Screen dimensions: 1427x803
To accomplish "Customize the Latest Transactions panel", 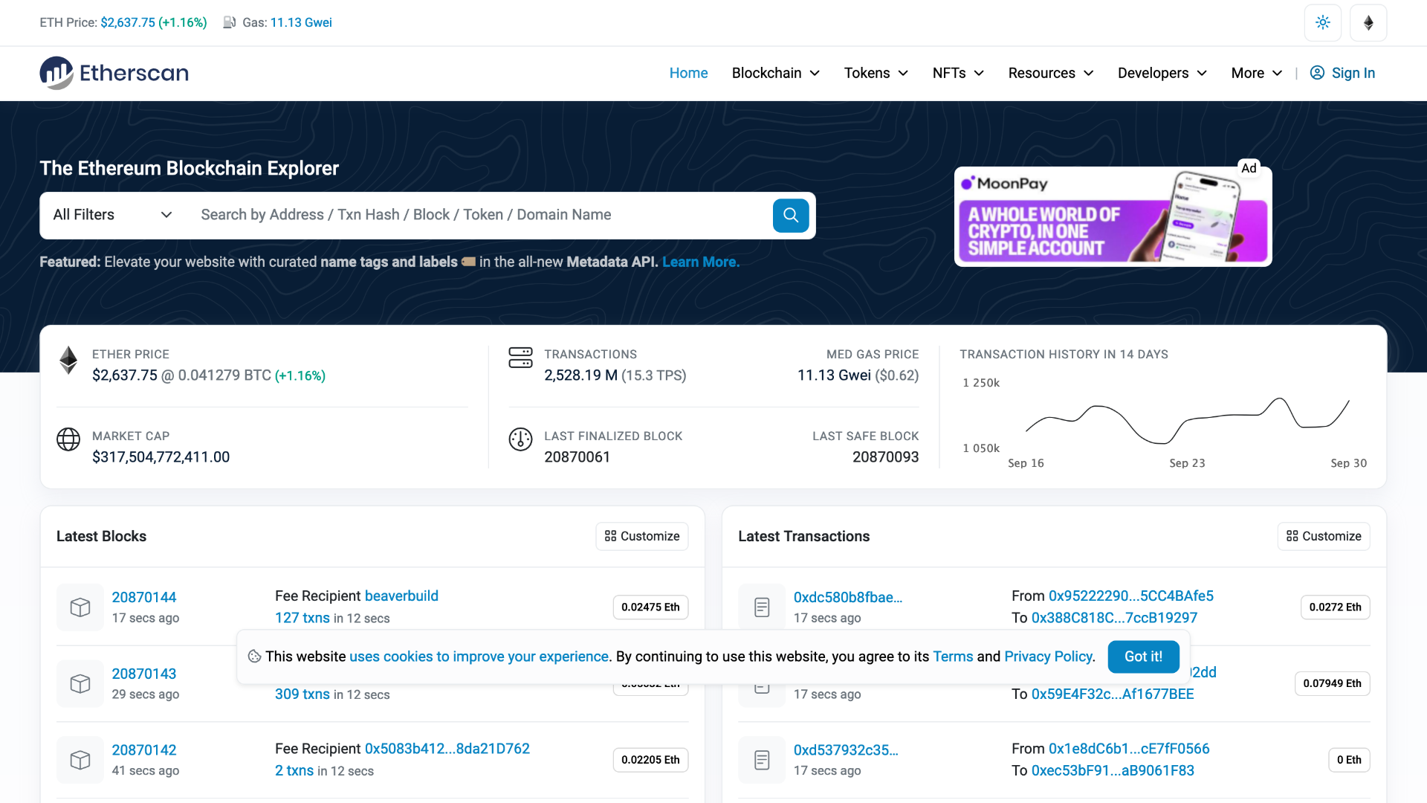I will tap(1324, 536).
